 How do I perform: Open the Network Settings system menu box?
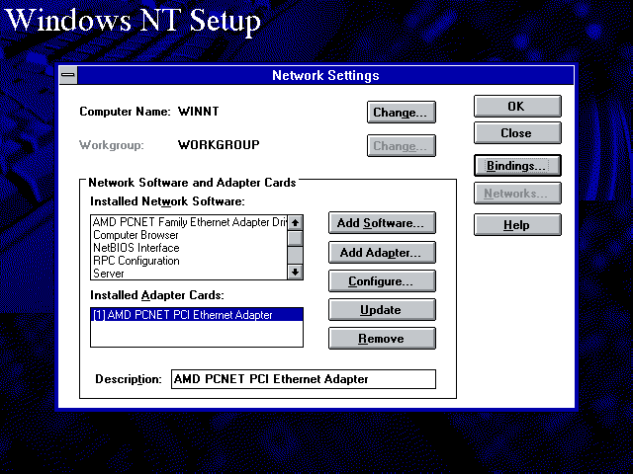click(68, 75)
